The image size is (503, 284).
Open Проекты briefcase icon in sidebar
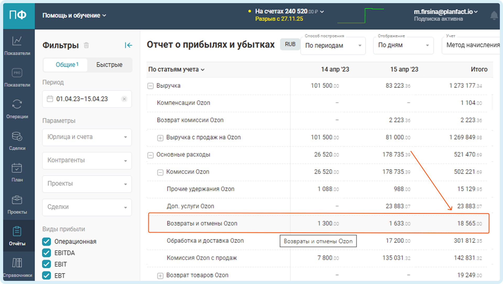click(x=17, y=200)
